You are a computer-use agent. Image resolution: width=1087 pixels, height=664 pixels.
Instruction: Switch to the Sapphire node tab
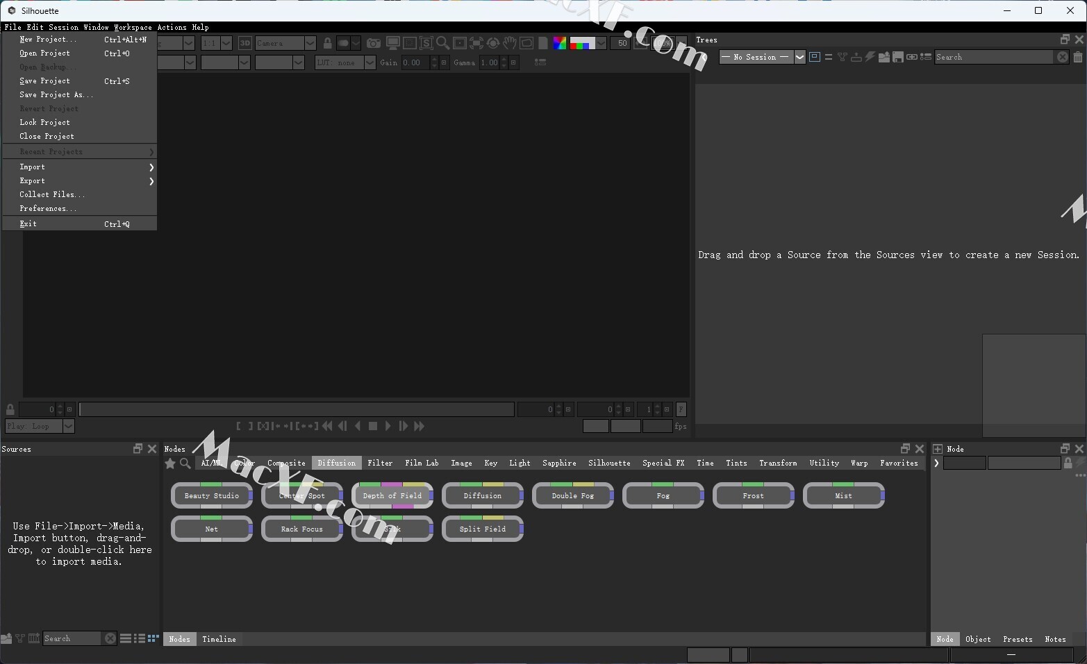coord(559,463)
